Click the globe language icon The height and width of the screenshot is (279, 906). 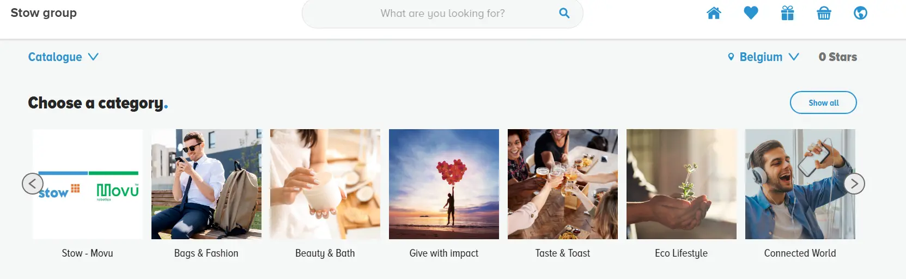coord(860,13)
